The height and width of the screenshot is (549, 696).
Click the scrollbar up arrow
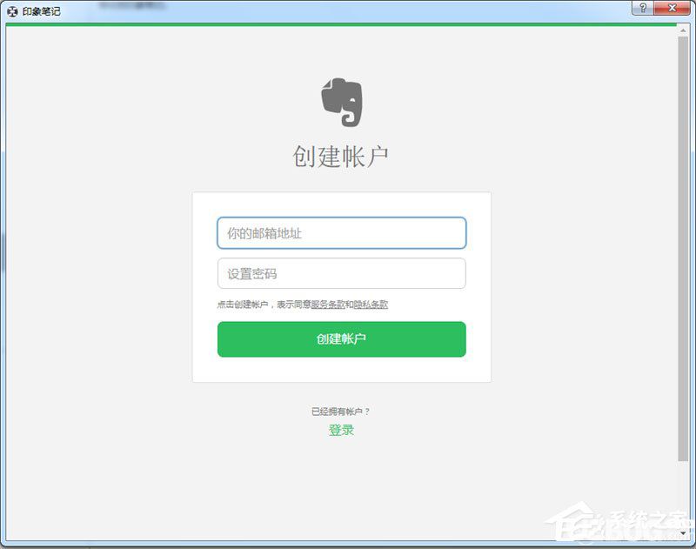pos(683,30)
